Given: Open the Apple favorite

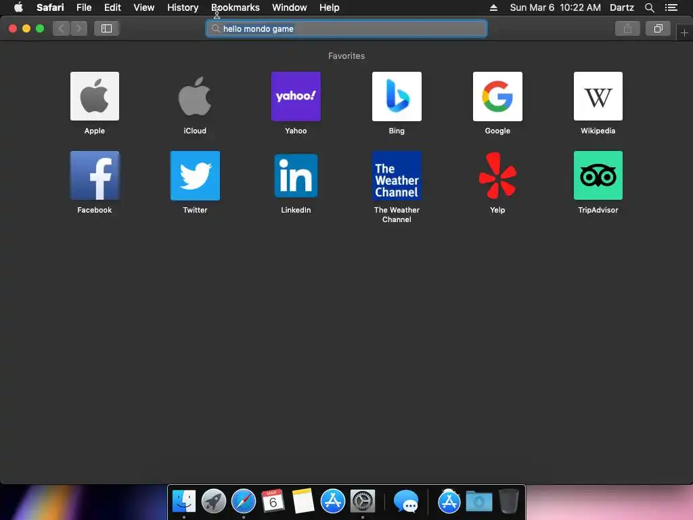Looking at the screenshot, I should click(x=95, y=96).
